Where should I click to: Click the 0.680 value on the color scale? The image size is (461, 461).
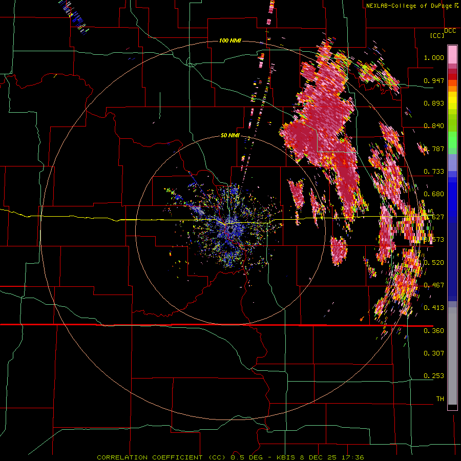[434, 194]
